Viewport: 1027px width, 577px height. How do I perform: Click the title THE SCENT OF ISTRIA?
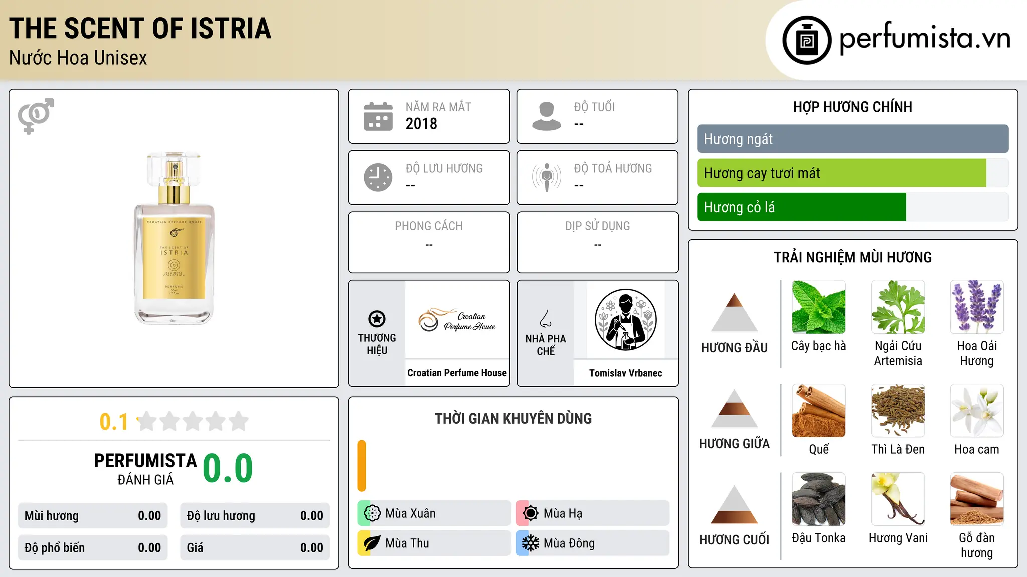140,28
